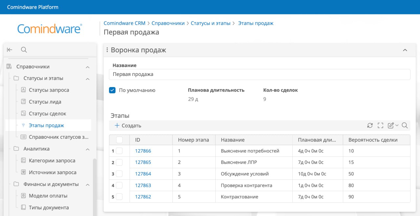420x216 pixels.
Task: Open Статусы сделок in sidebar
Action: coord(48,114)
